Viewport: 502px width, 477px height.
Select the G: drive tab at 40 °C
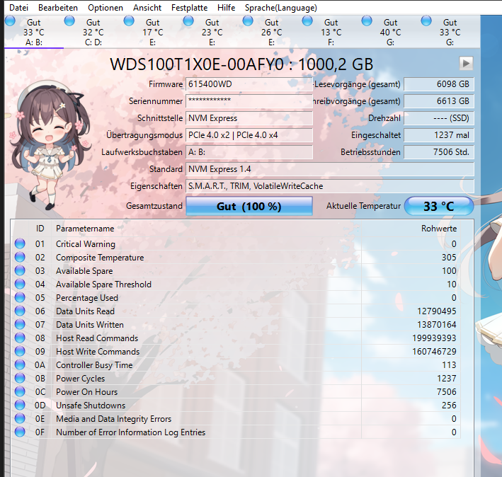pyautogui.click(x=390, y=32)
